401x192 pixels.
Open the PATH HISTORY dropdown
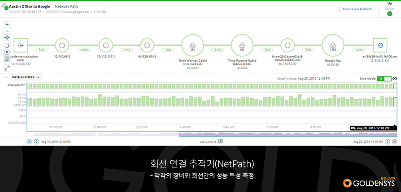click(26, 77)
